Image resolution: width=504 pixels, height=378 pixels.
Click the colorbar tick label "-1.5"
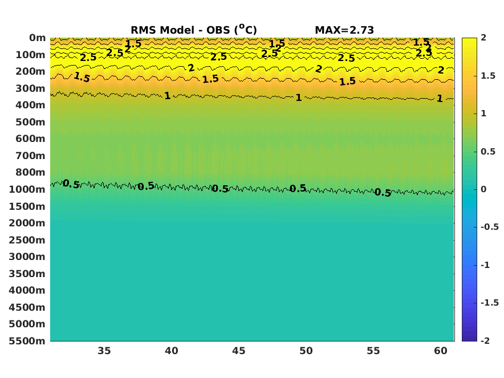click(490, 303)
